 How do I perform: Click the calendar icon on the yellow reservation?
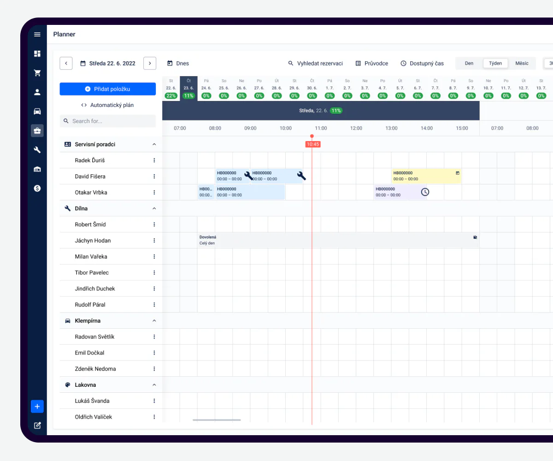(458, 173)
